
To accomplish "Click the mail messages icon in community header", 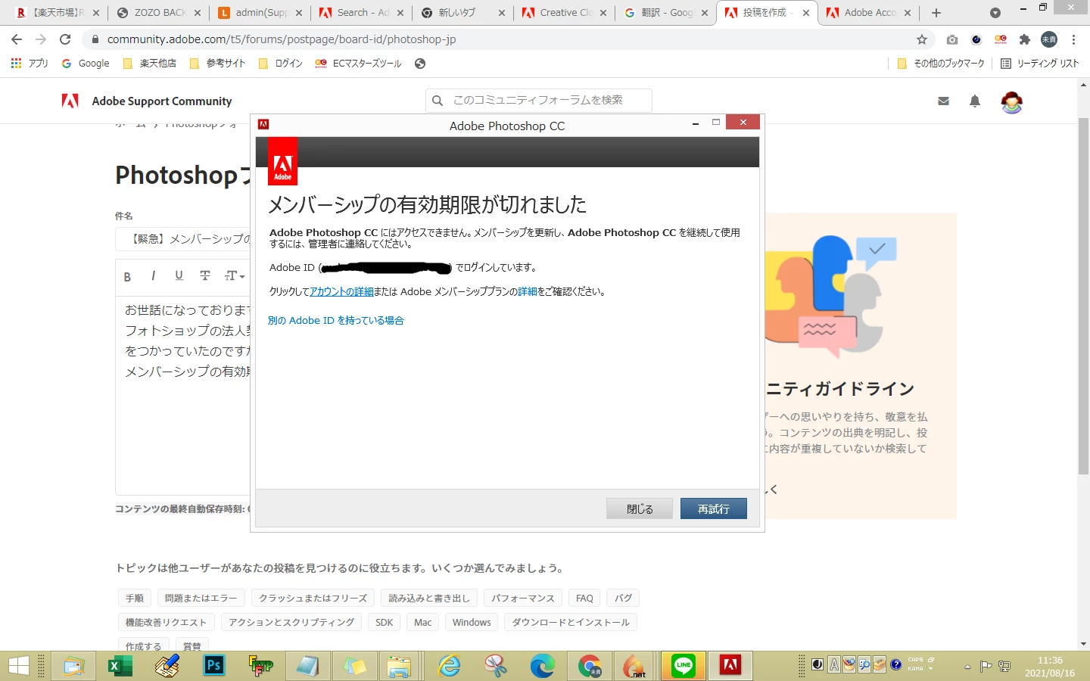I will pos(943,101).
